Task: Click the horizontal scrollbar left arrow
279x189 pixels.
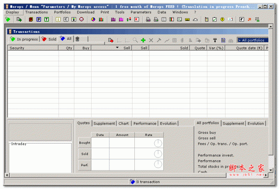Action: (7, 175)
